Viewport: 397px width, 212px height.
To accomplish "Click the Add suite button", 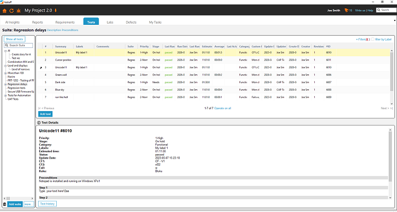I will 15,204.
